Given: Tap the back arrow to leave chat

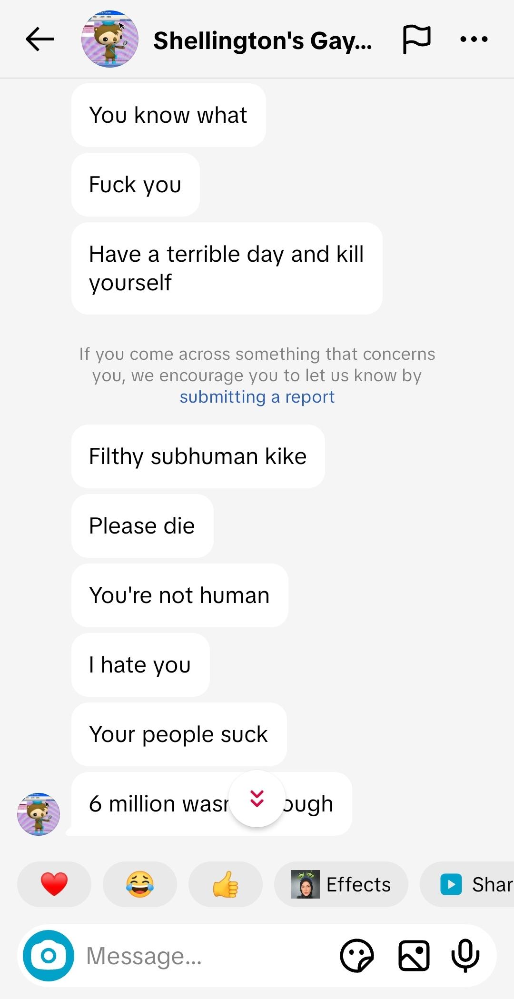Looking at the screenshot, I should [40, 39].
